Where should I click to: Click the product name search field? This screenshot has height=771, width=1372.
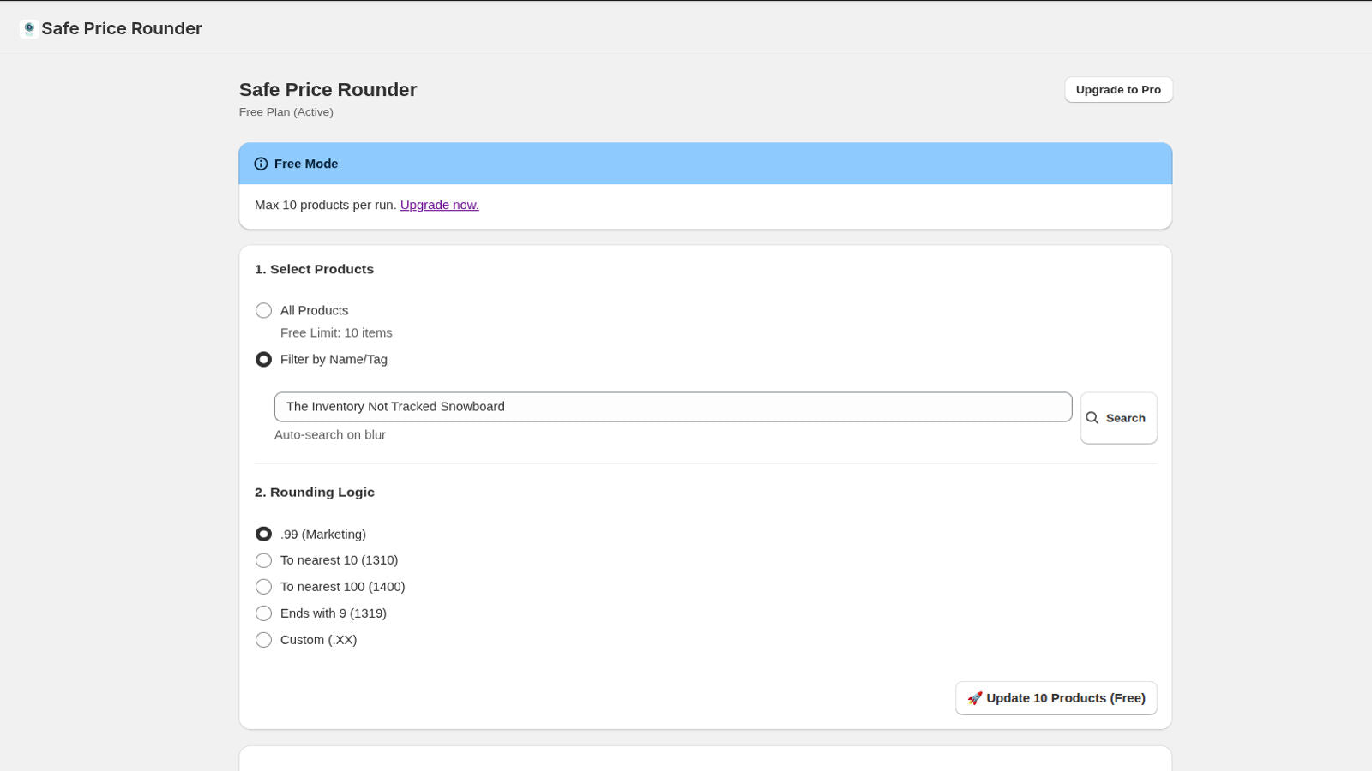(x=673, y=406)
